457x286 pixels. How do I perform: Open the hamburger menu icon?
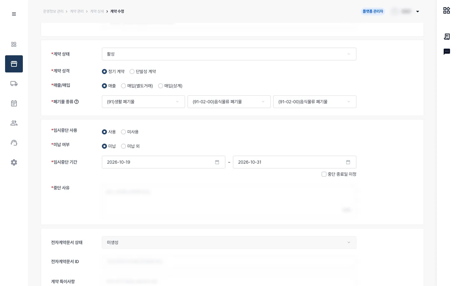[x=14, y=14]
